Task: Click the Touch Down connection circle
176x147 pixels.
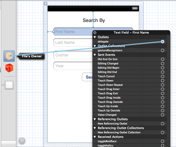Action: click(x=163, y=81)
